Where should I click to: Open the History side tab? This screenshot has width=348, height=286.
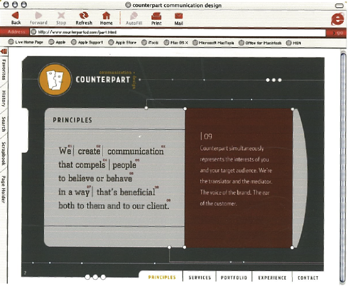click(4, 99)
